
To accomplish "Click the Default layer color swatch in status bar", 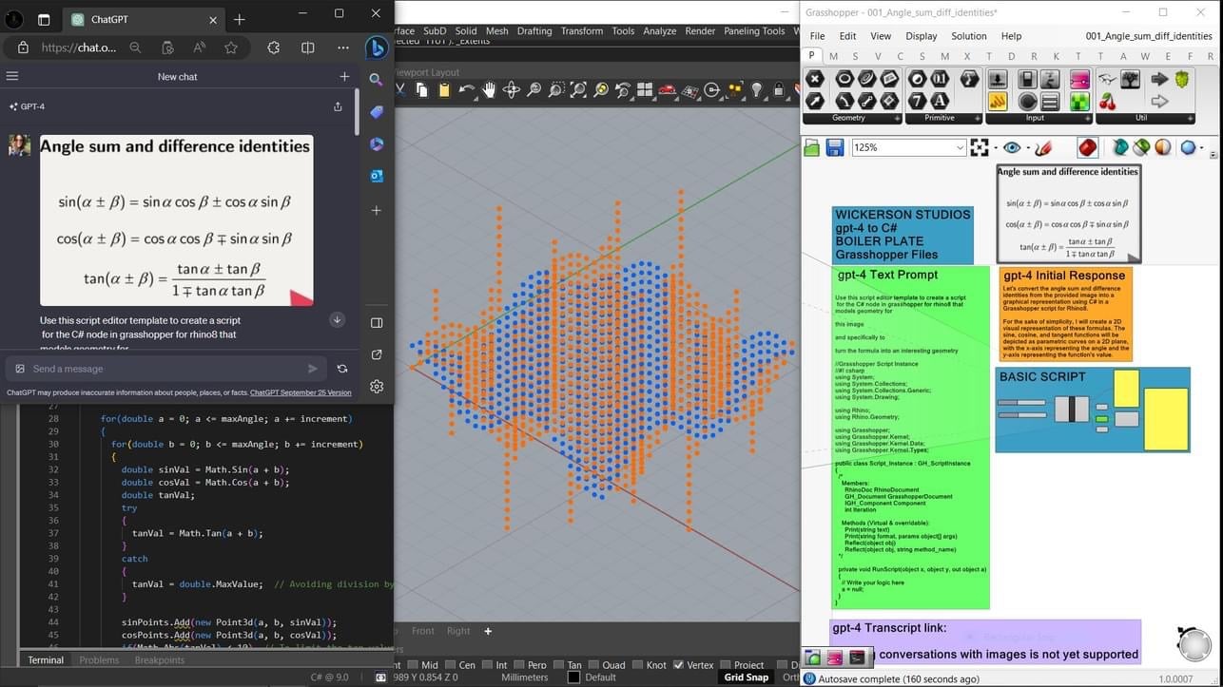I will point(573,677).
